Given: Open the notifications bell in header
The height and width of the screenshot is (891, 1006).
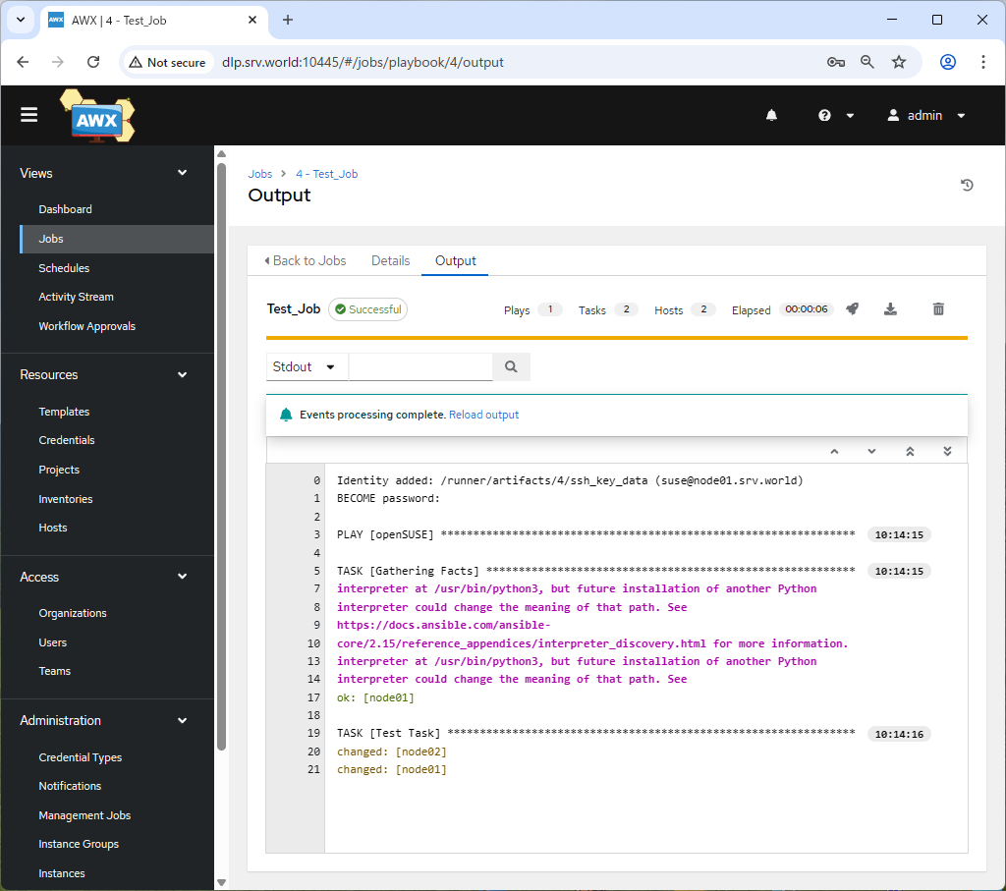Looking at the screenshot, I should (771, 116).
